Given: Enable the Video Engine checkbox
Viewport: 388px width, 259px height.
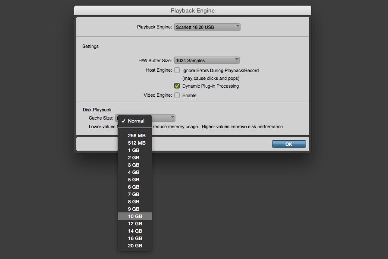Looking at the screenshot, I should tap(177, 95).
